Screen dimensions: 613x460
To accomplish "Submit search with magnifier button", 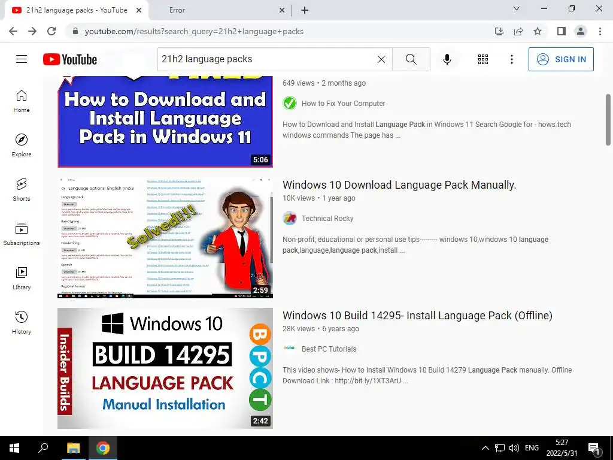I will [x=411, y=59].
